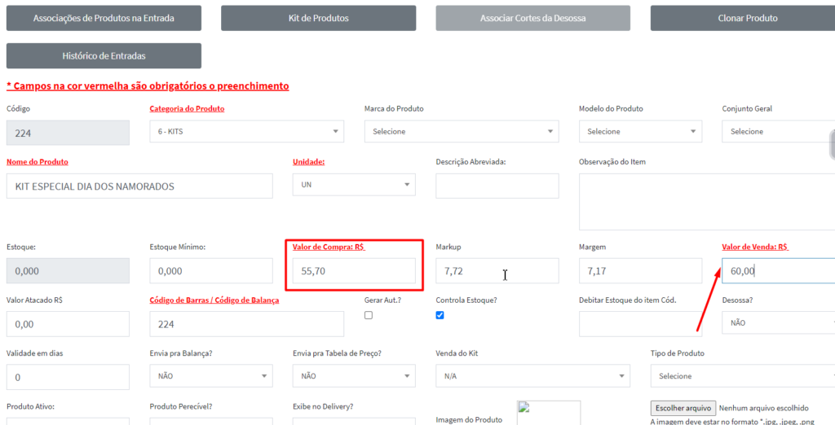Open the Marca do Produto dropdown
835x425 pixels.
461,132
